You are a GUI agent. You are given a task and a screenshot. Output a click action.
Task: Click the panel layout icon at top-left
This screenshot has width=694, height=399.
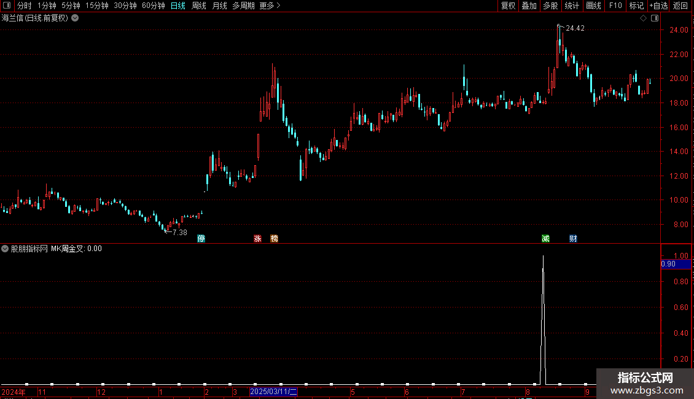coord(7,6)
